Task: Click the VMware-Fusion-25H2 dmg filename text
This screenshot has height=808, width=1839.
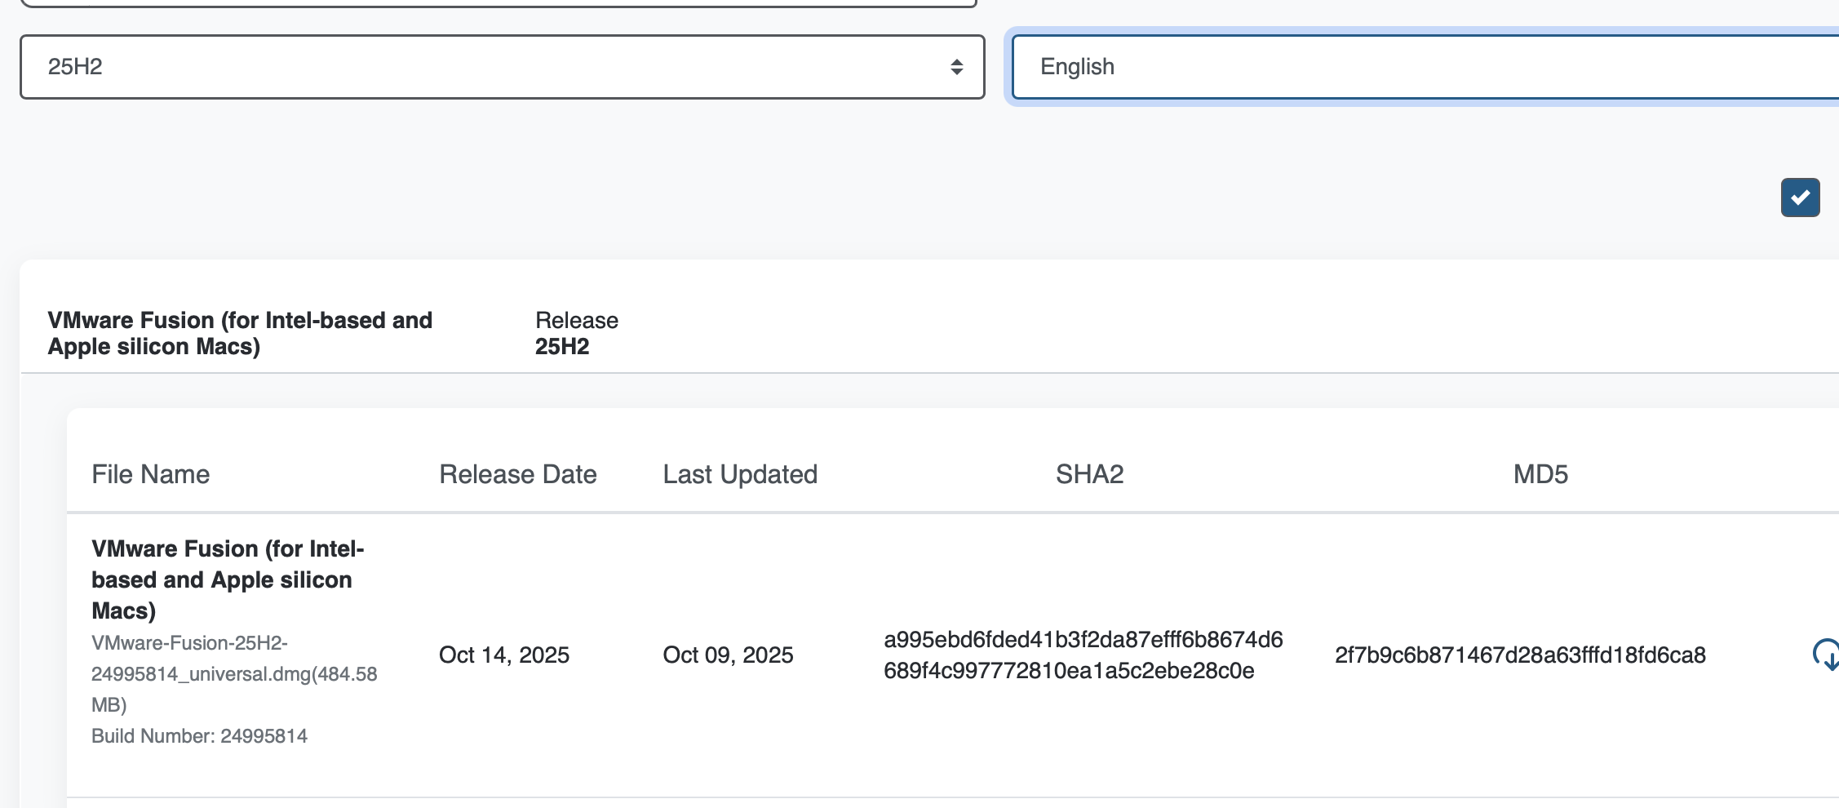Action: pyautogui.click(x=233, y=673)
